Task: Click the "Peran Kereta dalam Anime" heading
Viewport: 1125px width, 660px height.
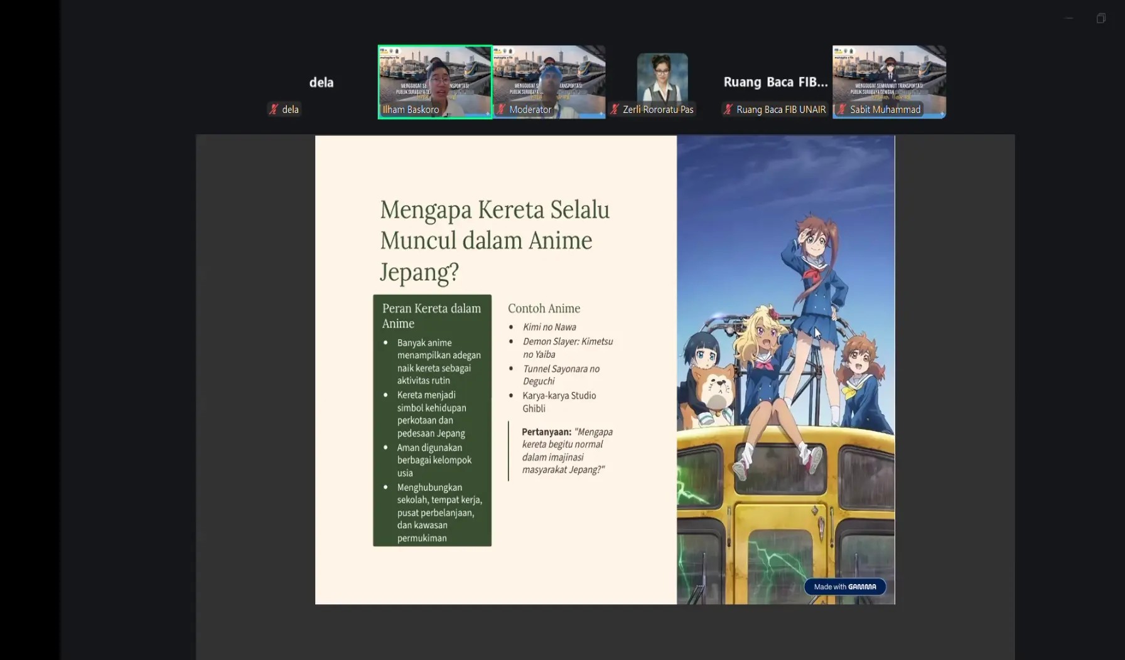Action: (432, 316)
